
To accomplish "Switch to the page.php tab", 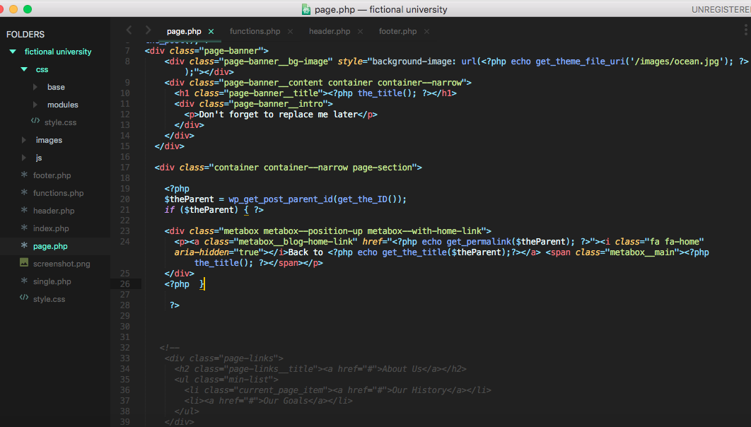I will click(184, 31).
